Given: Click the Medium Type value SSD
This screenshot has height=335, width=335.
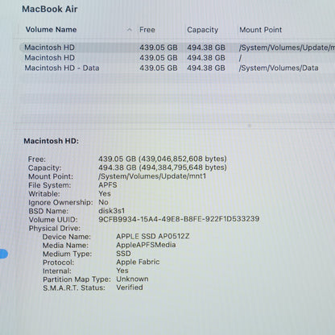Looking at the screenshot, I should click(123, 254).
